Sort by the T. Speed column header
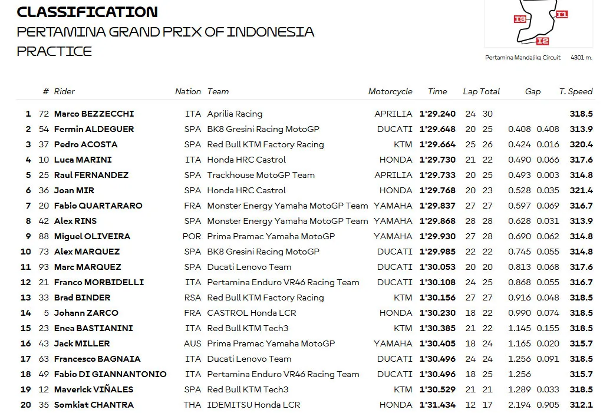This screenshot has height=413, width=613. tap(575, 91)
